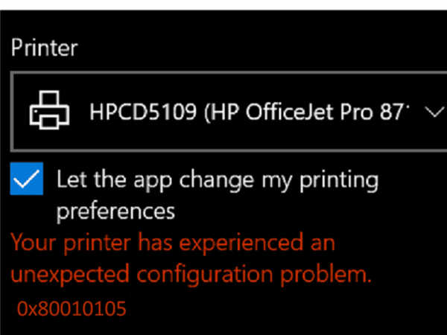Open the HPCD5109 printer combo box
The width and height of the screenshot is (447, 335).
(223, 113)
